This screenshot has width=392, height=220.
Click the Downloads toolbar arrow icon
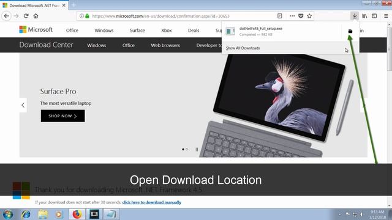[x=355, y=16]
